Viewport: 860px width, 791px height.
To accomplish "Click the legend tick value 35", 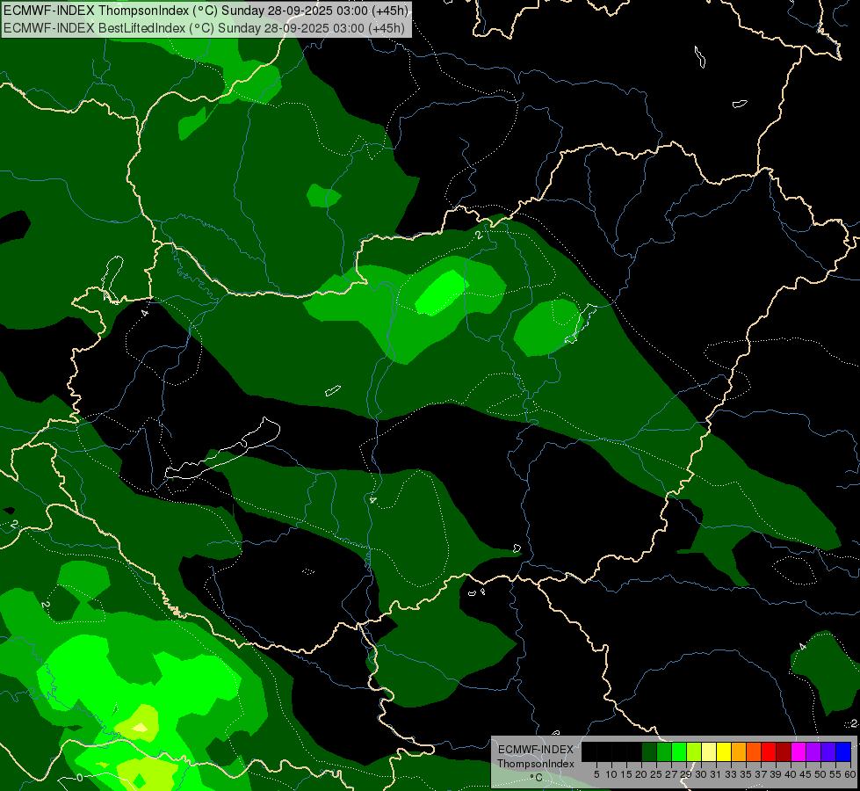I will pyautogui.click(x=746, y=774).
